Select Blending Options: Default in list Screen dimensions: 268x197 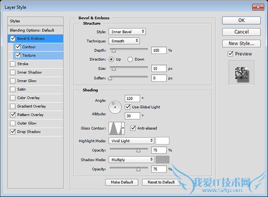point(32,30)
